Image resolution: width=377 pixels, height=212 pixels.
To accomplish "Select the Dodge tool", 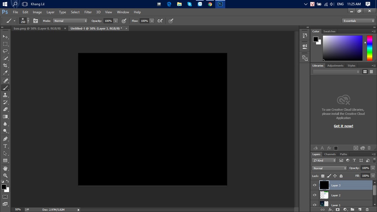I will click(5, 131).
